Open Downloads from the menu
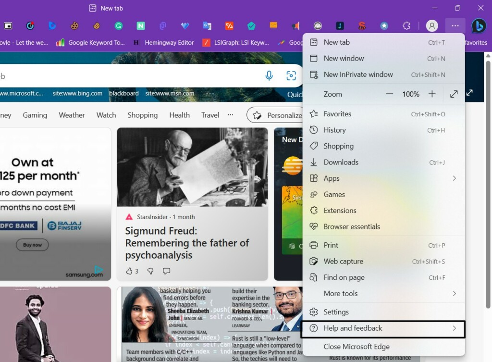 click(341, 162)
